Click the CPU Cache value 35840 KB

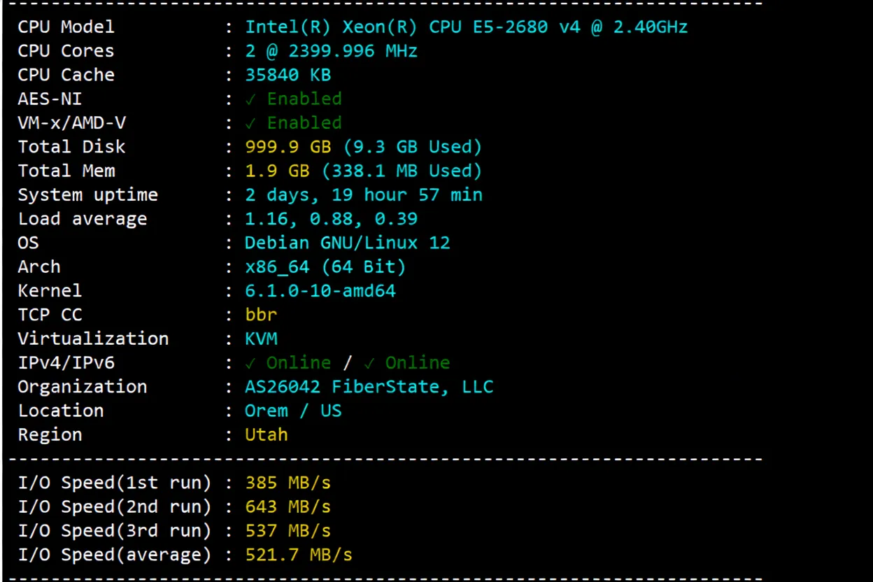coord(288,75)
